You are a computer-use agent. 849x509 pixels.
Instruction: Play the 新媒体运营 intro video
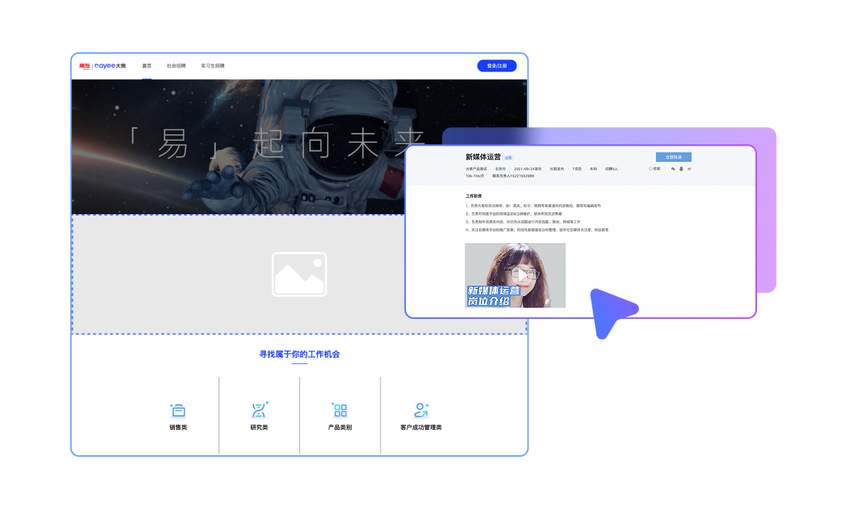pyautogui.click(x=515, y=275)
